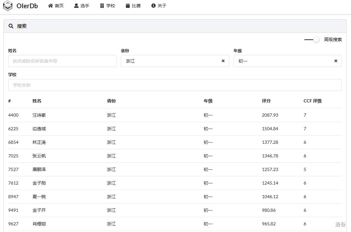Click the home icon beside 首页
This screenshot has width=351, height=232.
pos(51,6)
